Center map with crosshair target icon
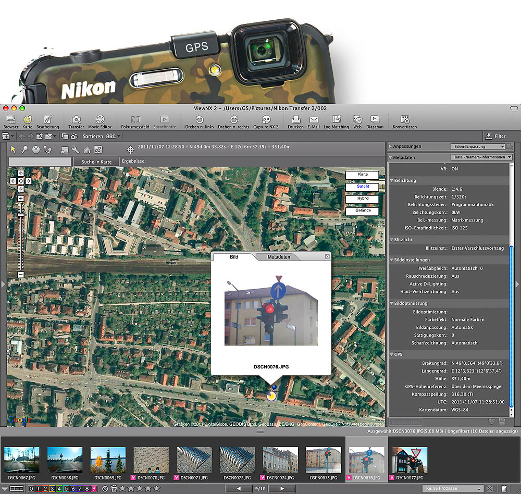Screen dimensions: 521x494 click(x=131, y=150)
